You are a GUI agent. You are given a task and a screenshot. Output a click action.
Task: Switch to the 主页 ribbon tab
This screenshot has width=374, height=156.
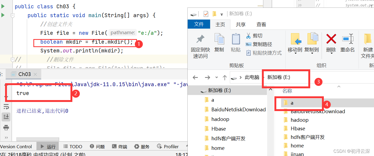point(220,24)
